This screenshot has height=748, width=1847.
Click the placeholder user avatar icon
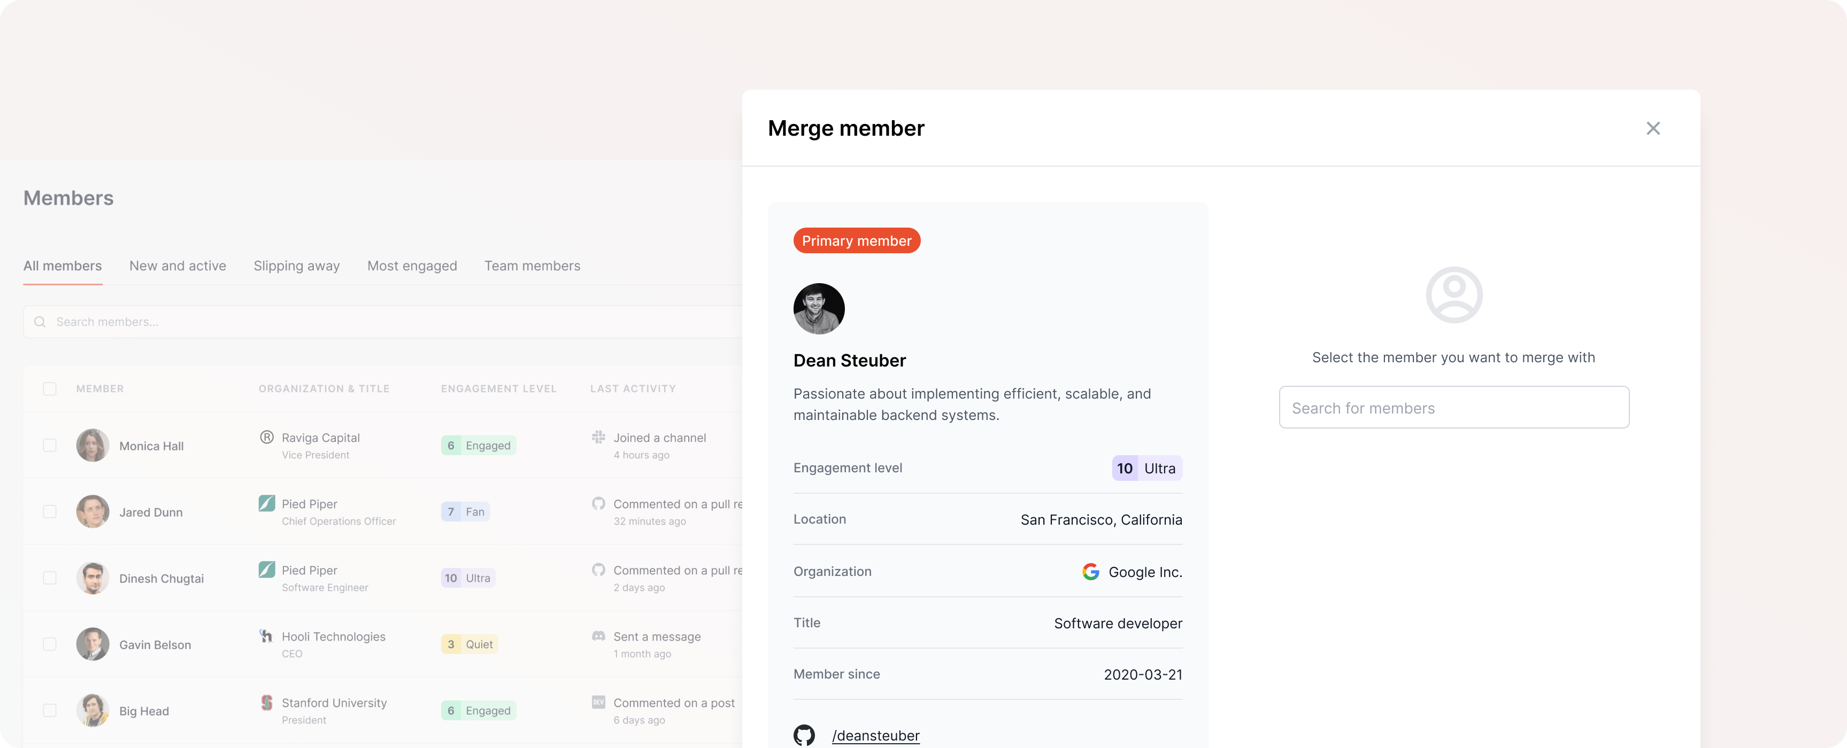pos(1453,295)
